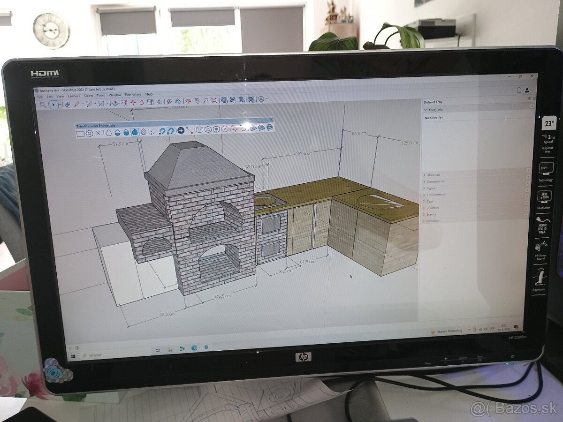
Task: Open the Help menu
Action: click(149, 94)
